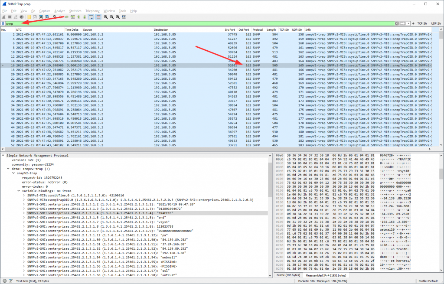Apply the display filter arrow
The width and height of the screenshot is (444, 284).
(403, 23)
